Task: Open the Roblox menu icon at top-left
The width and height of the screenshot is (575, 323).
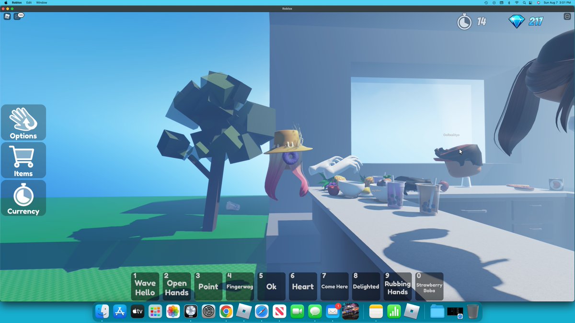Action: click(7, 16)
